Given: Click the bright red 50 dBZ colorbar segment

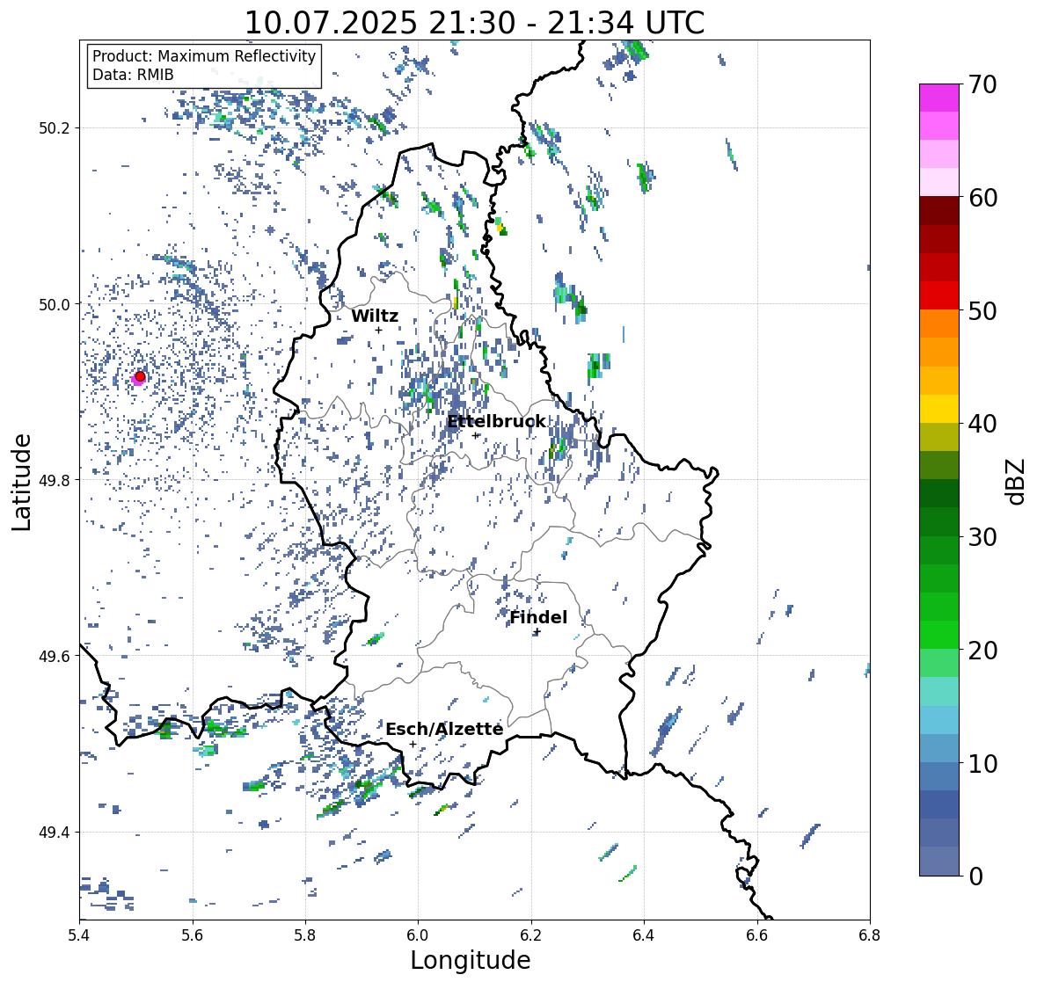Looking at the screenshot, I should (939, 295).
